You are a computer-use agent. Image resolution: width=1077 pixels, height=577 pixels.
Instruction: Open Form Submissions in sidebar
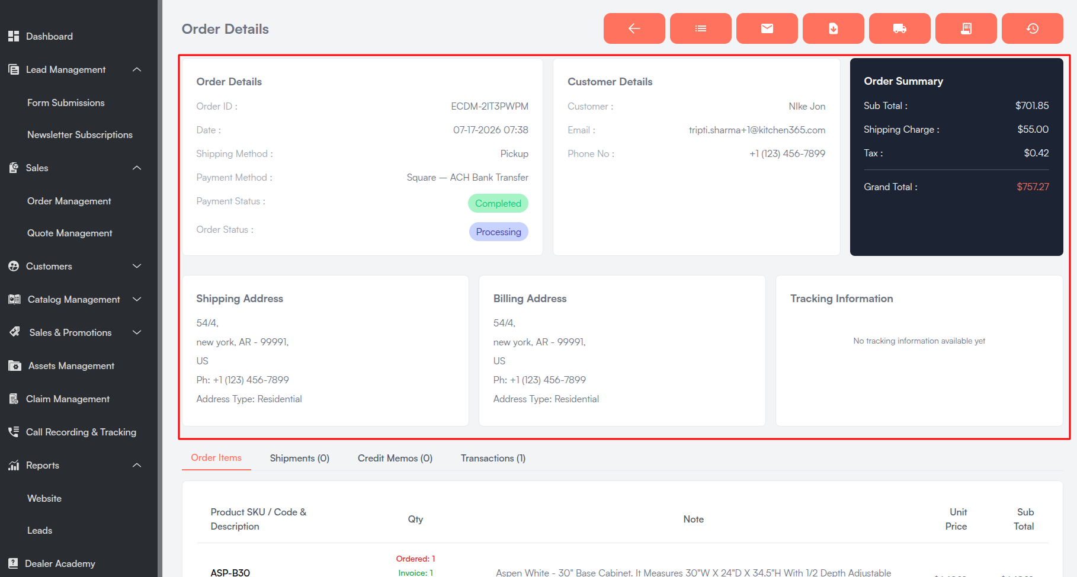click(66, 102)
